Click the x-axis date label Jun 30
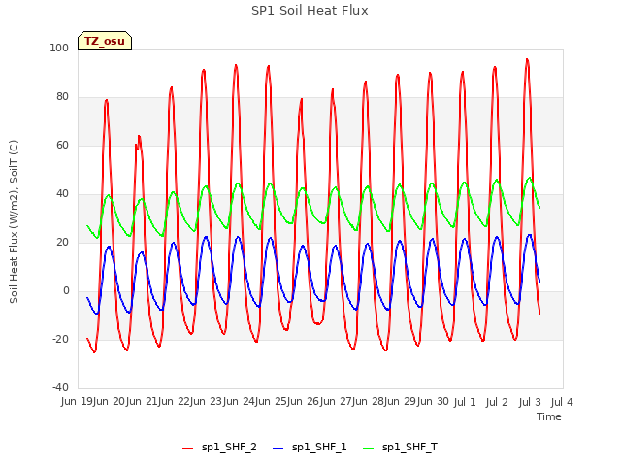 [434, 402]
